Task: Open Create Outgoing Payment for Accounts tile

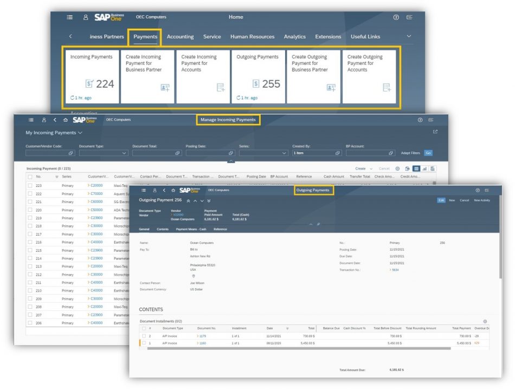Action: click(x=369, y=76)
